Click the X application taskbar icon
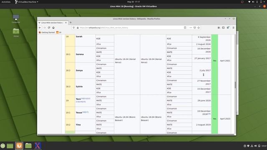This screenshot has height=150, width=267. pyautogui.click(x=38, y=146)
